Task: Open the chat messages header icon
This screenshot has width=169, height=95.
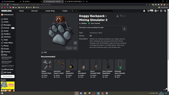Action: (x=148, y=11)
